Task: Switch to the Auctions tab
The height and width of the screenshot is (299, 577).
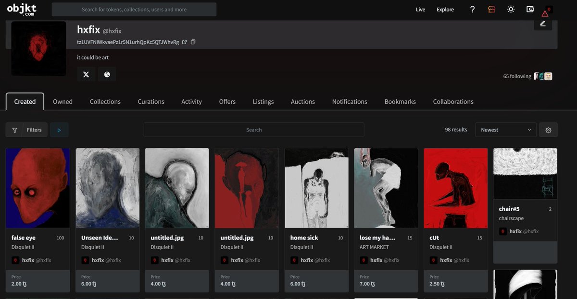Action: pyautogui.click(x=302, y=101)
